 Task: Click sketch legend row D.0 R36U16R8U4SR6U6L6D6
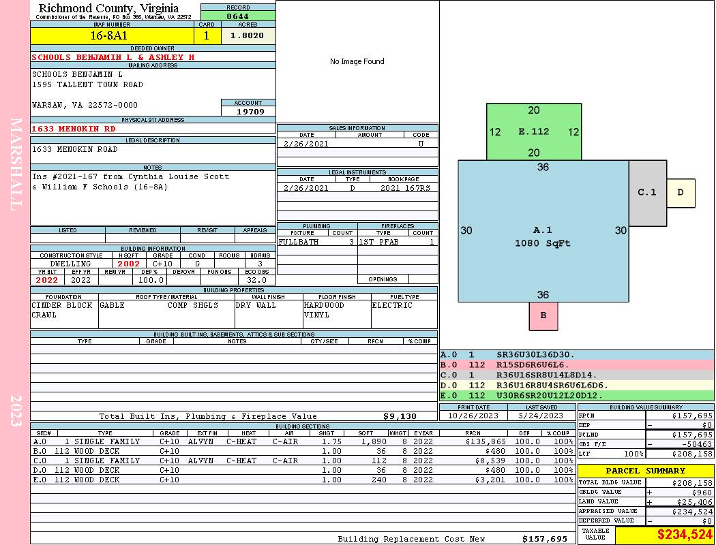pyautogui.click(x=577, y=385)
